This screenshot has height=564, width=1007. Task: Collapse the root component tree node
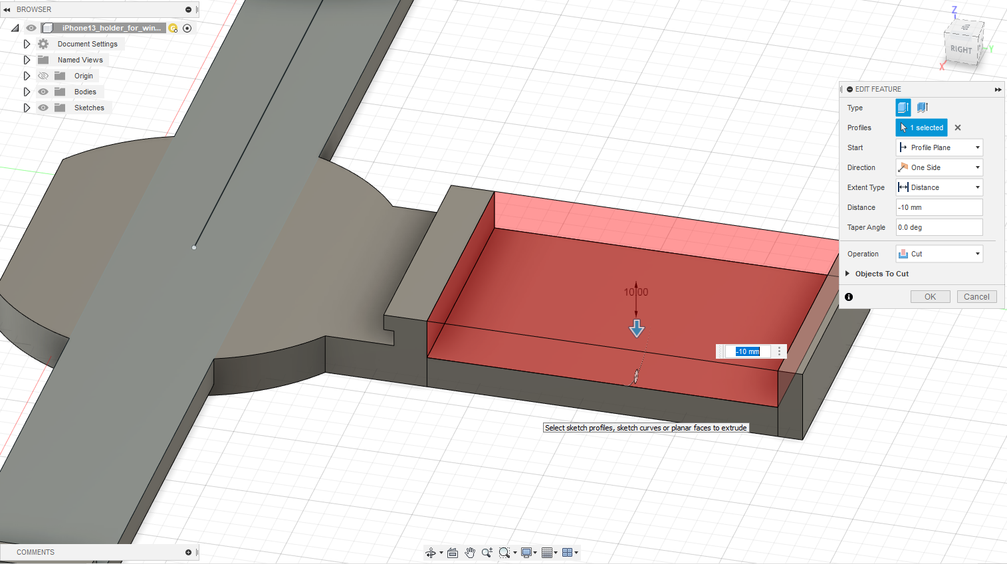(x=15, y=28)
